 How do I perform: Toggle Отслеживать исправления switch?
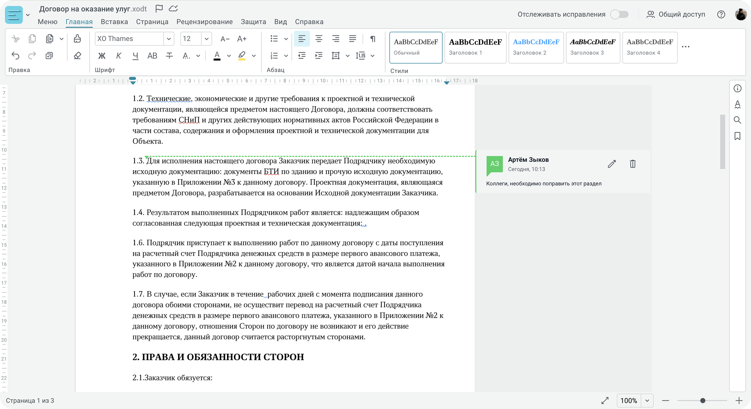pyautogui.click(x=619, y=14)
